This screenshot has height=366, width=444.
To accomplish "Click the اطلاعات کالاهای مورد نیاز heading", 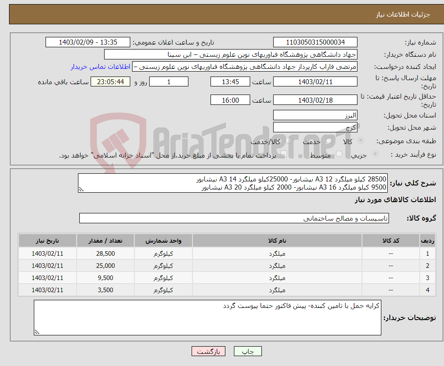I will (395, 200).
